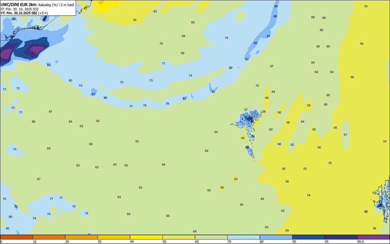
Task: Click the humidity value "47" on the map
Action: 86,9
